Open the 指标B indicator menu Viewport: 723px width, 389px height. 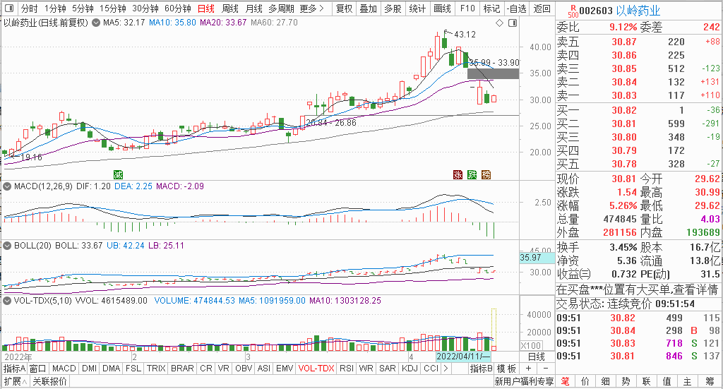(482, 369)
